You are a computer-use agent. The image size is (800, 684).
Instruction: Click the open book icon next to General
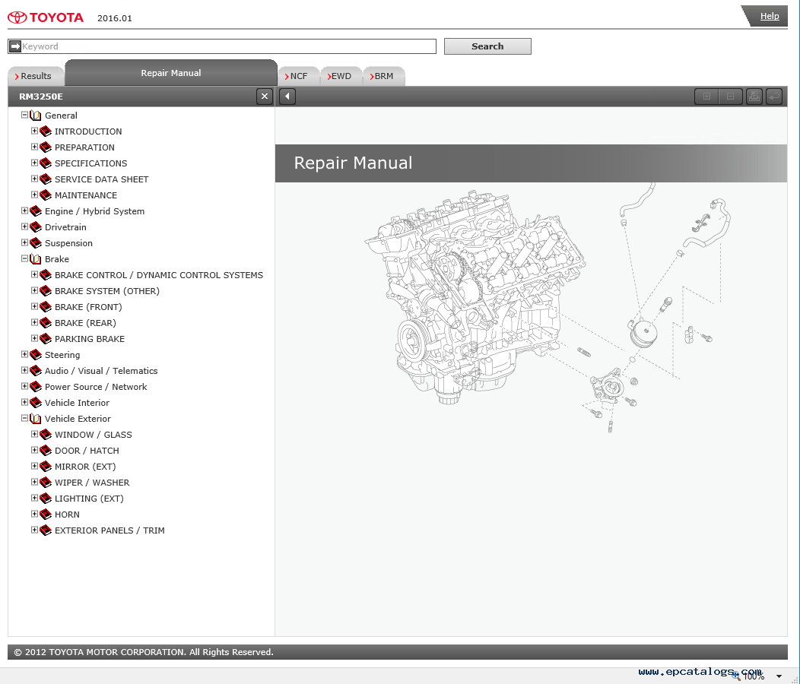(x=36, y=116)
